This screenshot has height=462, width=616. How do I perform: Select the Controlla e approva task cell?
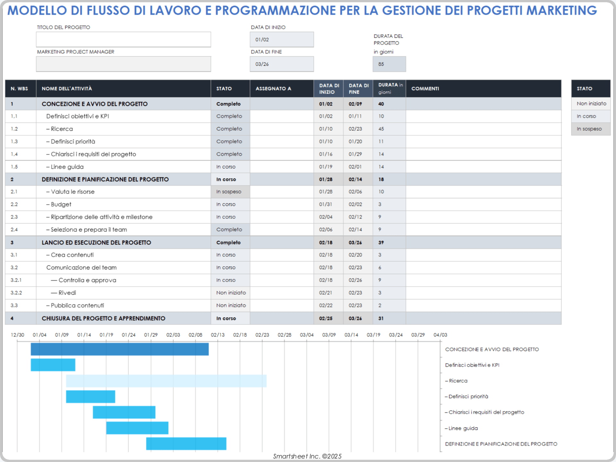(x=124, y=280)
